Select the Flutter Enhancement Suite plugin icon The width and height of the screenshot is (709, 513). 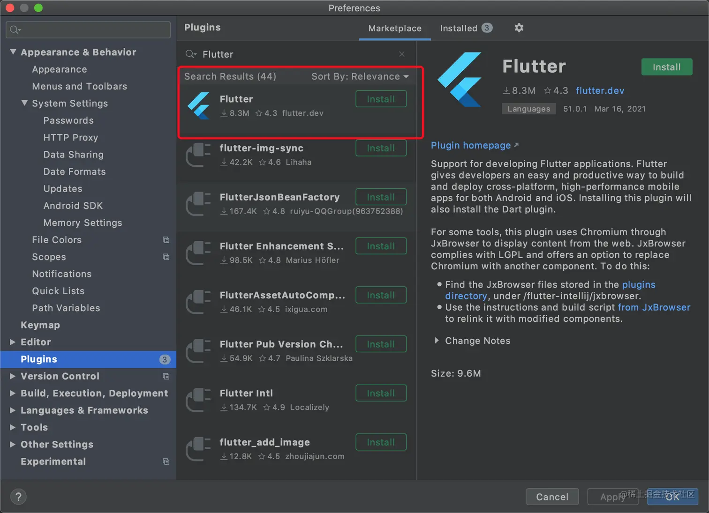tap(198, 253)
